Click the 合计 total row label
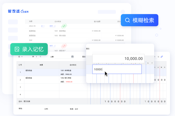 pos(24,101)
